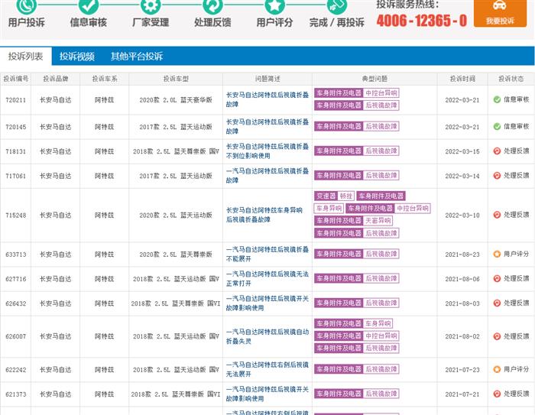Click the 用户投诉 step icon
This screenshot has width=535, height=415.
[x=27, y=5]
